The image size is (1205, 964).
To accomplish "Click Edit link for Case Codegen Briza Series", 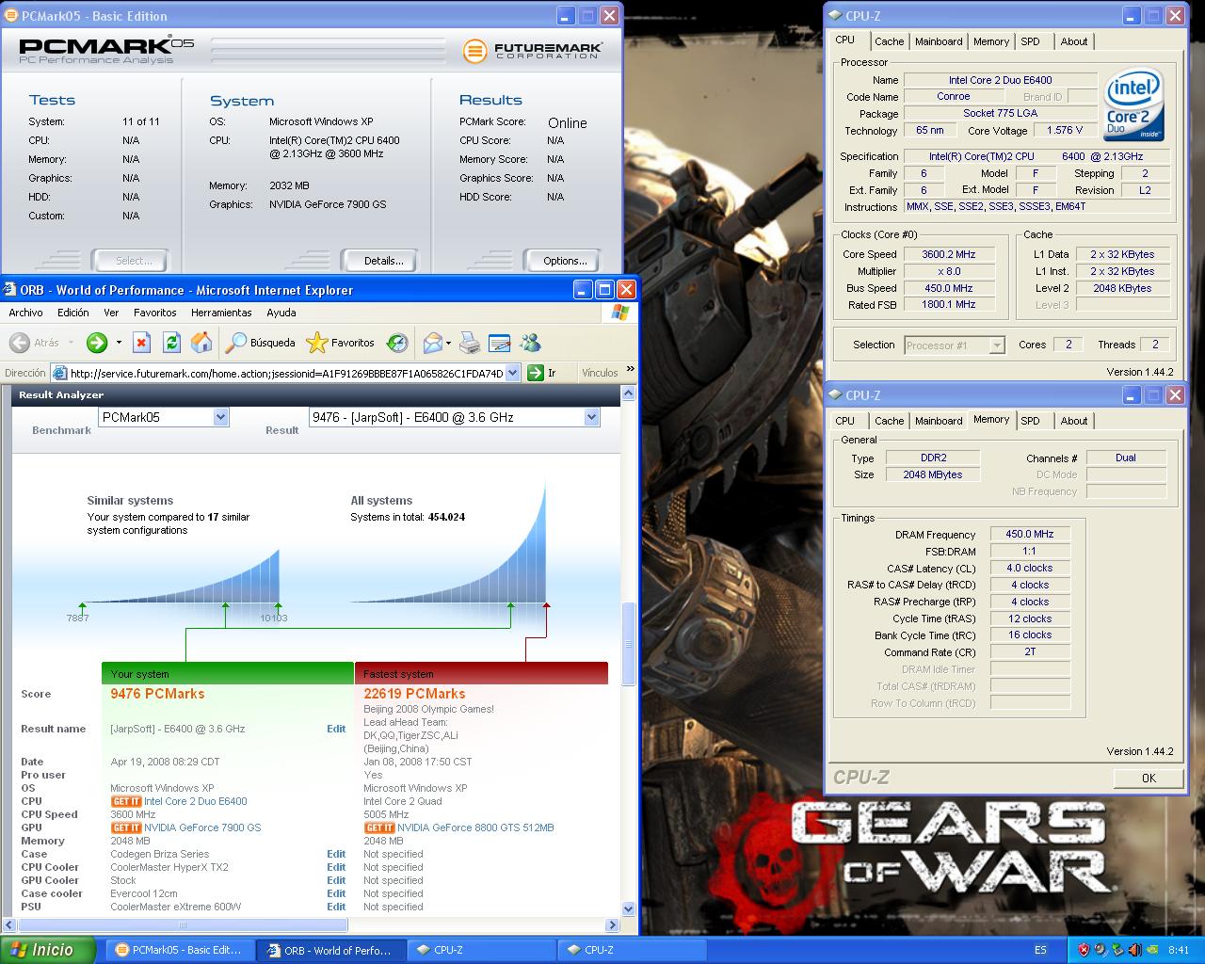I will [336, 854].
